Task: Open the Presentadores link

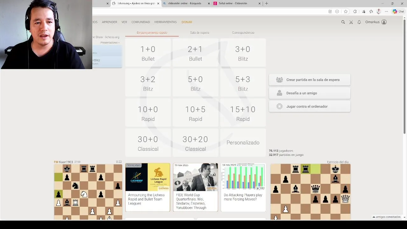Action: click(110, 43)
